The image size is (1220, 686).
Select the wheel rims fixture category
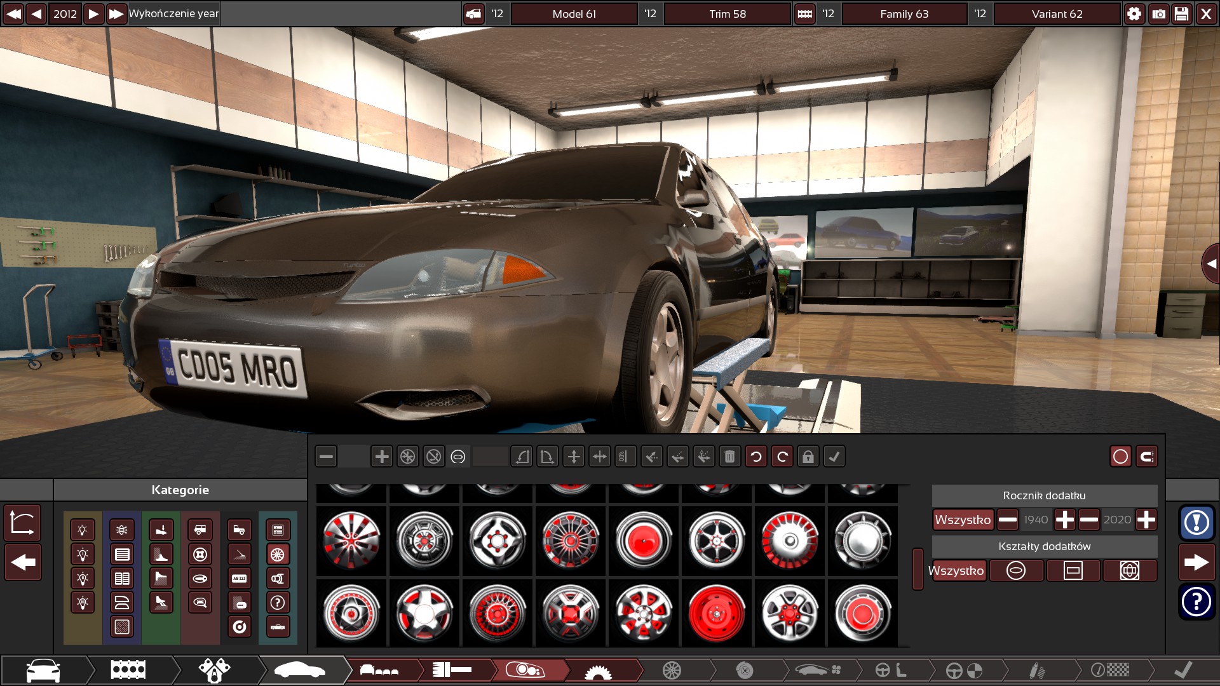[x=278, y=555]
